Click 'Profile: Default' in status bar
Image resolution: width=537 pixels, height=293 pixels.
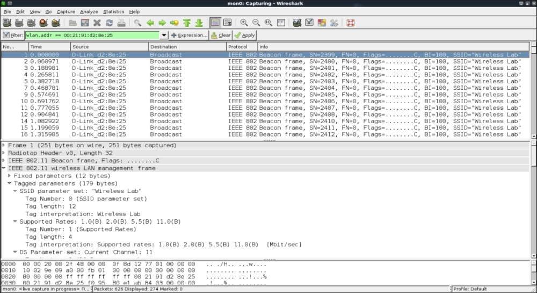pos(470,289)
